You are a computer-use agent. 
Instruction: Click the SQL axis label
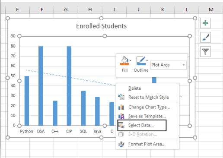click(x=83, y=131)
